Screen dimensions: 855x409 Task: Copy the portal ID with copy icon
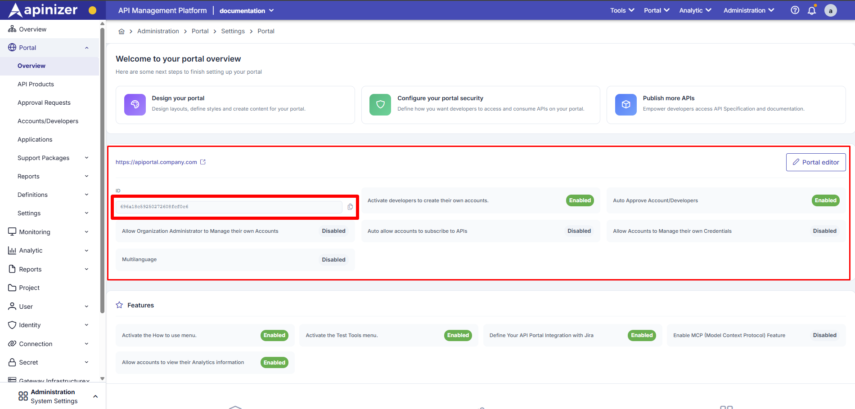(350, 207)
